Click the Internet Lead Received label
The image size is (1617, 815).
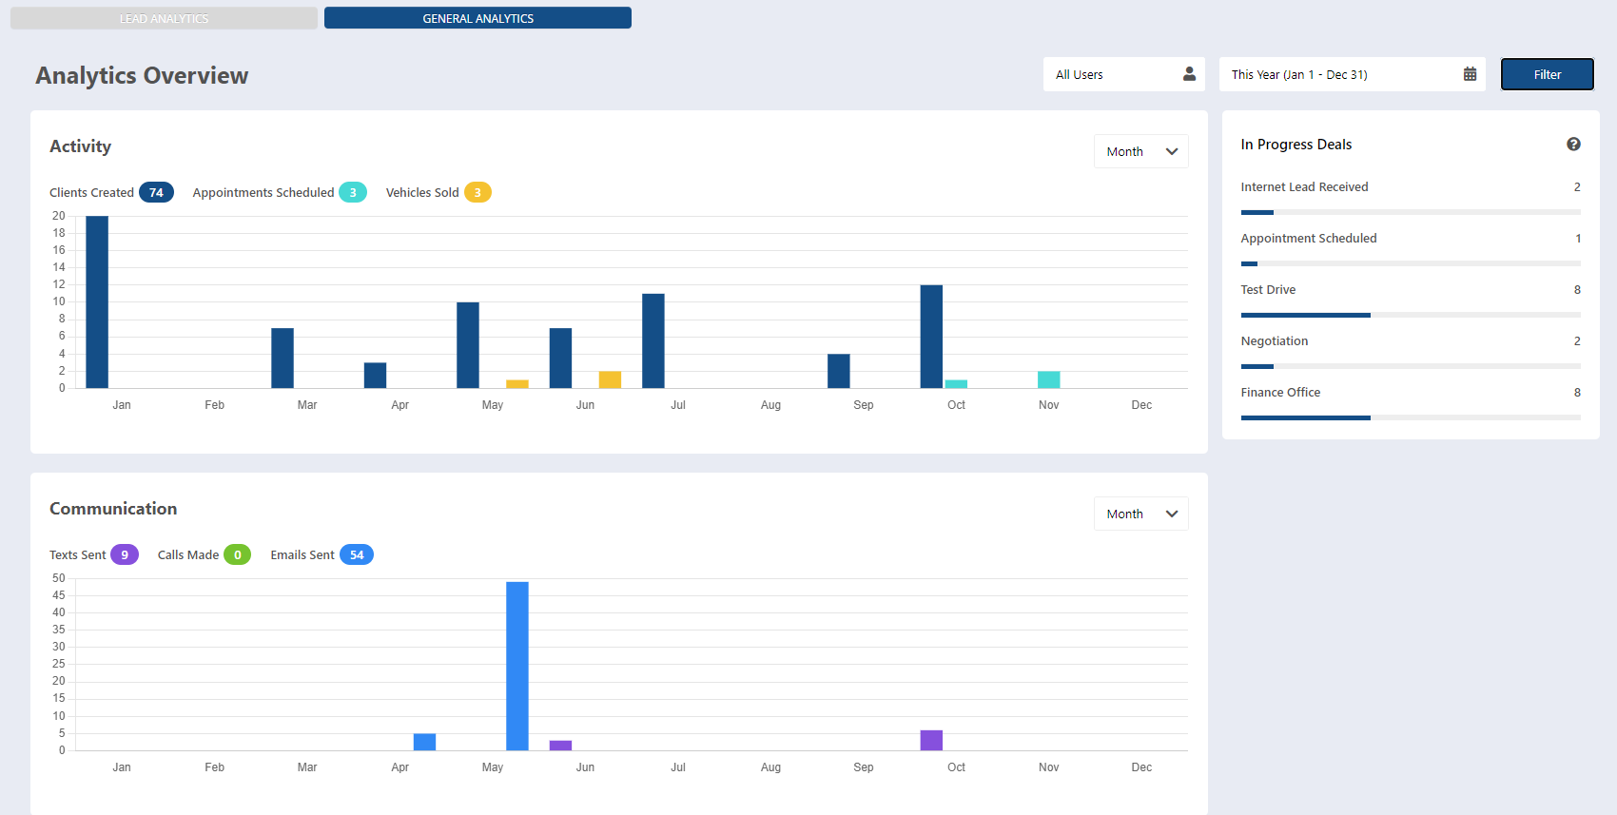(x=1304, y=187)
